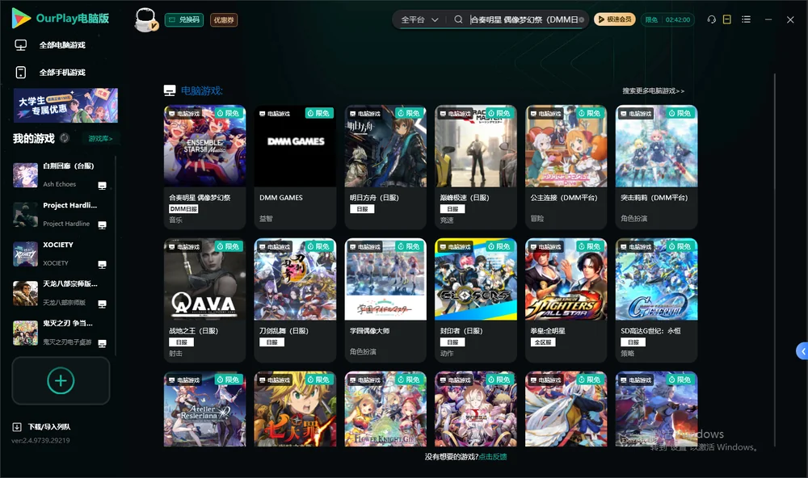Open 鬼灭之刃 争当 in my games

pos(59,333)
